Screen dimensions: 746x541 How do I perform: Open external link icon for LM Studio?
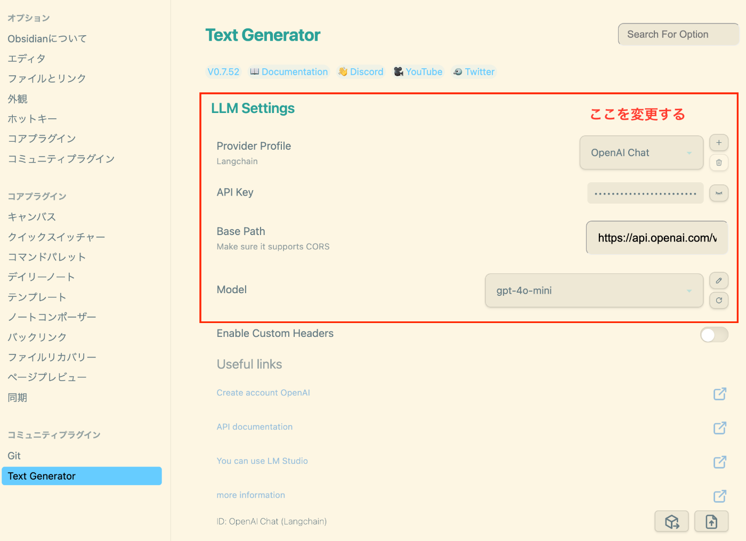point(720,462)
